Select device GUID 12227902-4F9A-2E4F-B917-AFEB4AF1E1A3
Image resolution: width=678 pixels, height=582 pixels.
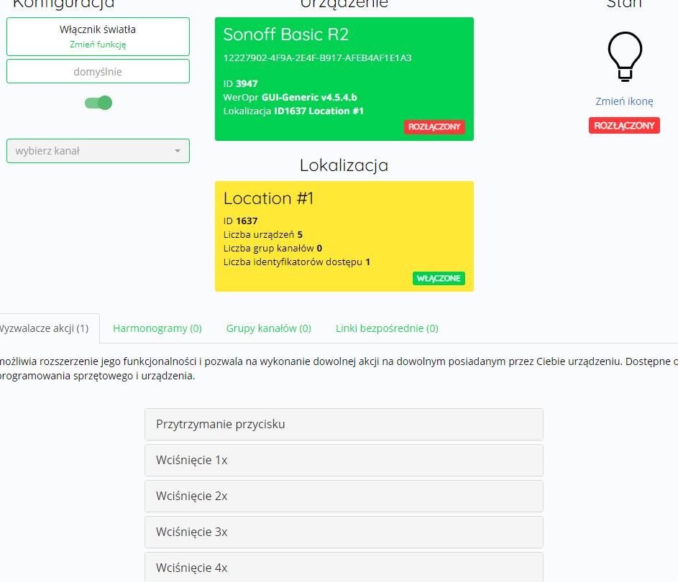click(317, 58)
